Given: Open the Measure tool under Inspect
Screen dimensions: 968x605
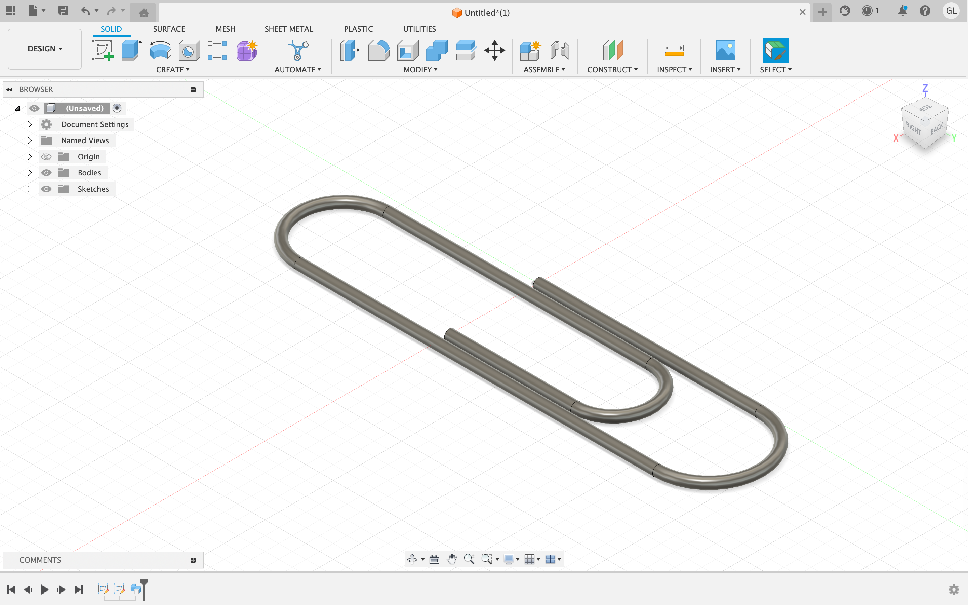Looking at the screenshot, I should pyautogui.click(x=674, y=50).
